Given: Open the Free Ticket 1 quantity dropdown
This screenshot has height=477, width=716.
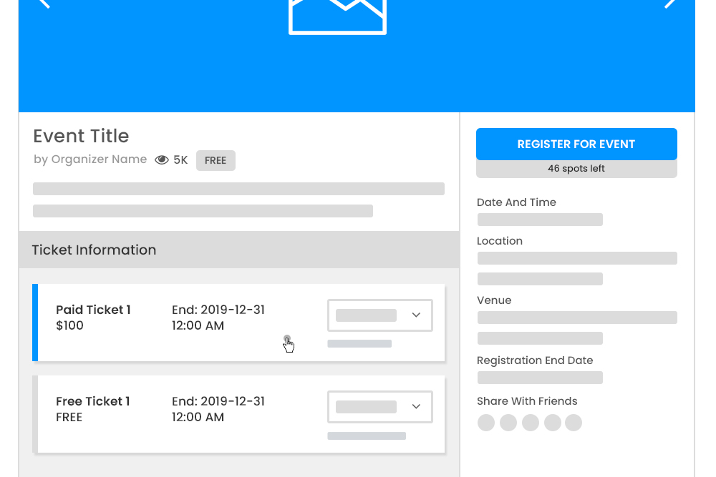Looking at the screenshot, I should point(379,406).
